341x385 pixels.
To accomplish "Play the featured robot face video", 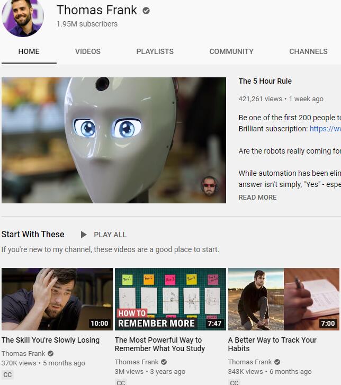I will coord(114,140).
